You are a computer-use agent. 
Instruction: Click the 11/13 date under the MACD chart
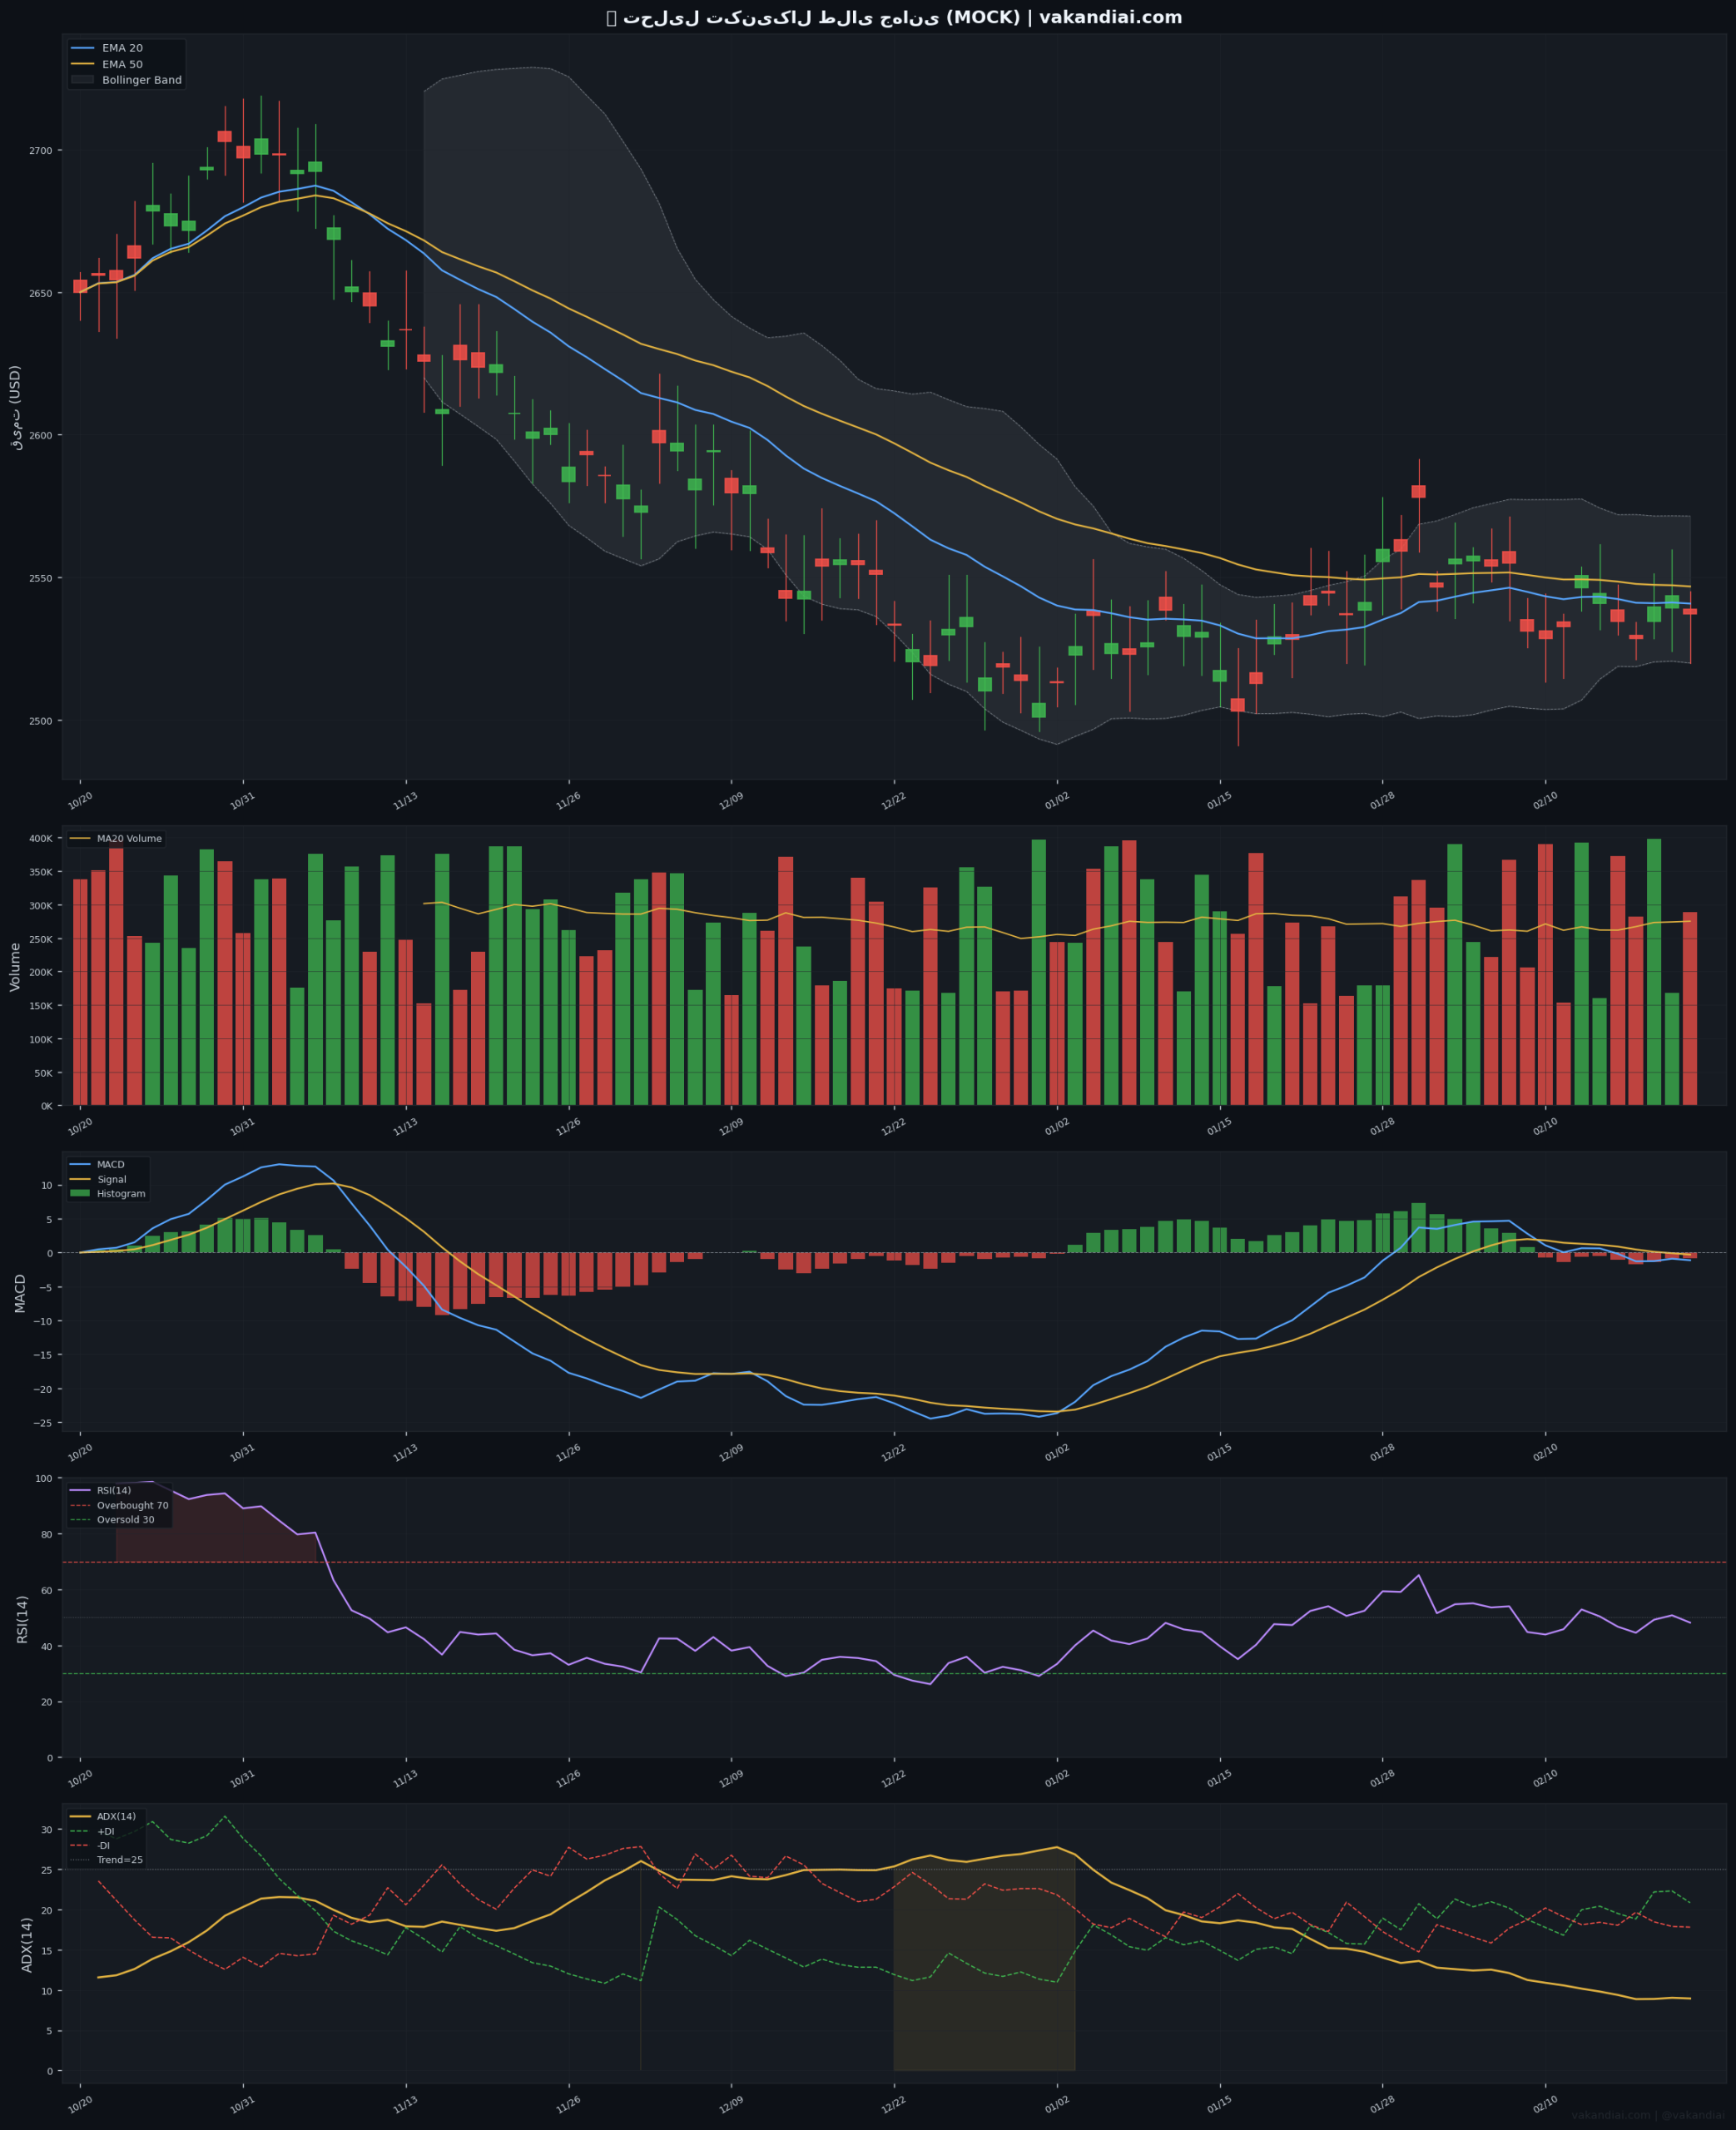tap(406, 1453)
